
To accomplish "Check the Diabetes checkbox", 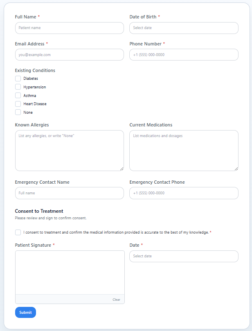I will [x=18, y=79].
